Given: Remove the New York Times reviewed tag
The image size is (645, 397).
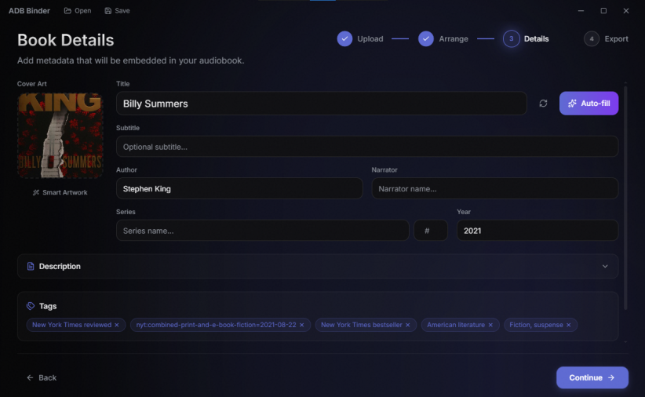Looking at the screenshot, I should 117,325.
